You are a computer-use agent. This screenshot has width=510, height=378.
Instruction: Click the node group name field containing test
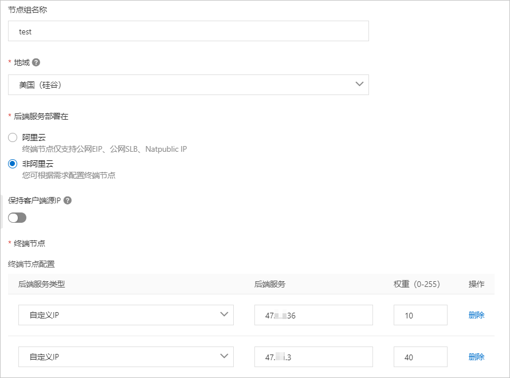189,31
